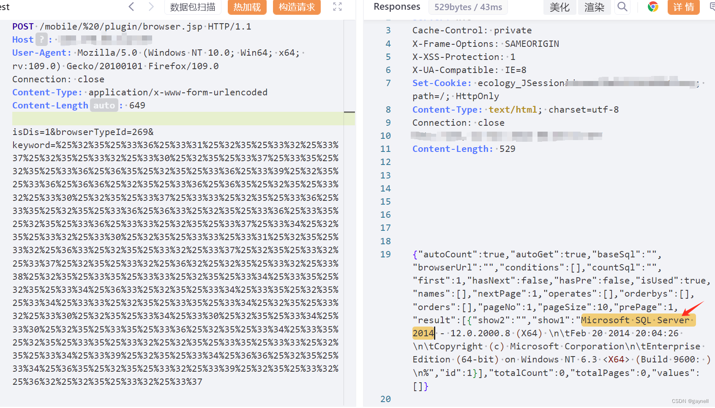The height and width of the screenshot is (408, 715).
Task: Click line number 8 in response gutter
Action: (x=388, y=110)
